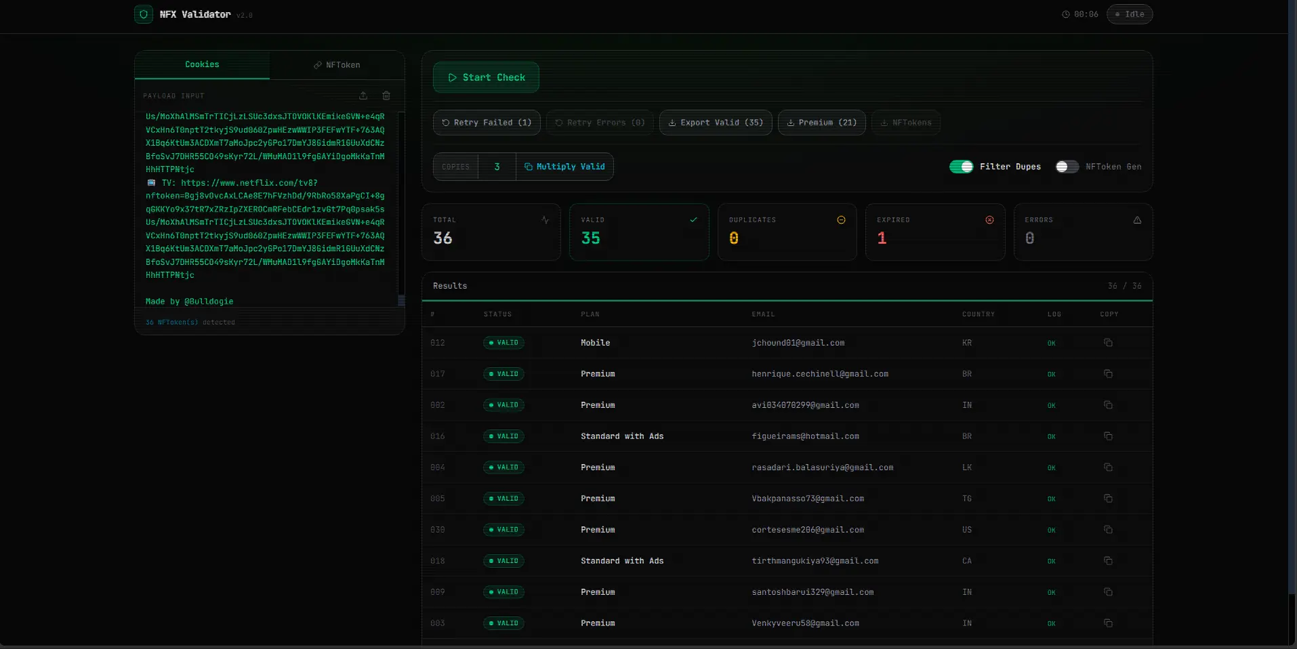
Task: Copy row 009 santoshbarui329 entry
Action: pyautogui.click(x=1108, y=592)
